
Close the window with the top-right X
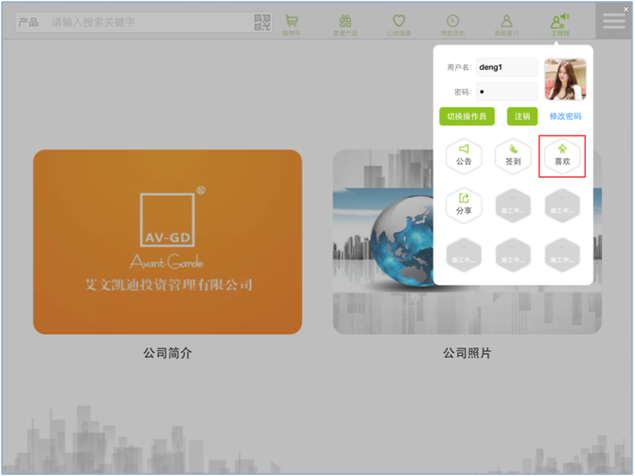pos(626,9)
